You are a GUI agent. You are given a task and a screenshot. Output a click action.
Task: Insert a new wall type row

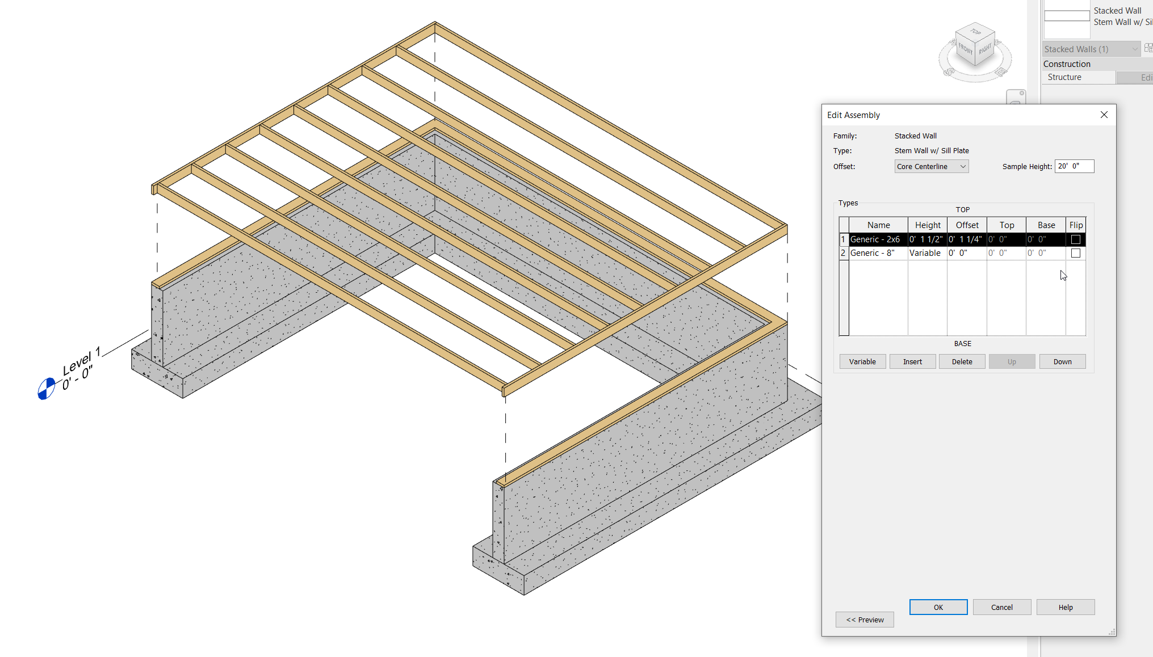(912, 361)
